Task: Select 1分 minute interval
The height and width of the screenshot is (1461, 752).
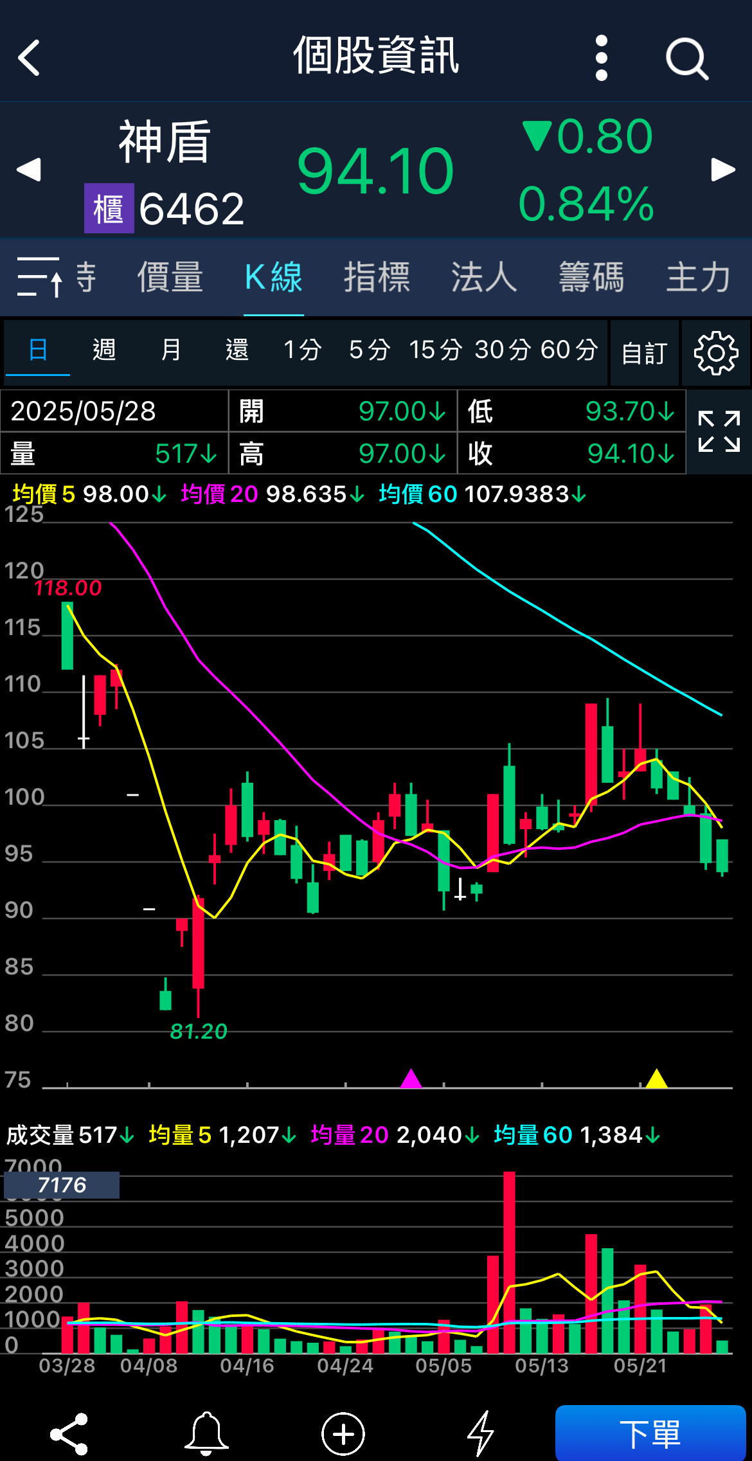Action: tap(303, 350)
